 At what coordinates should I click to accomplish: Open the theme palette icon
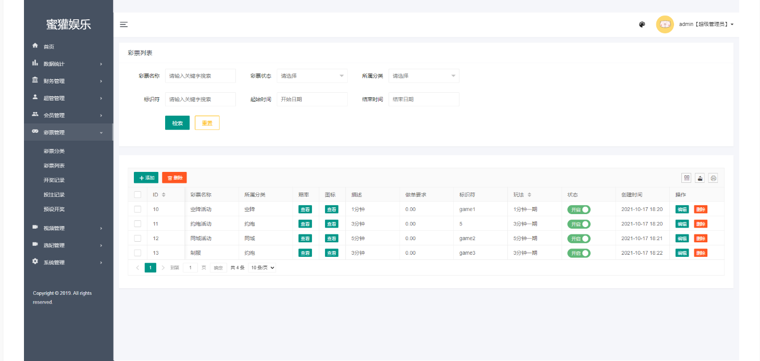(x=642, y=24)
